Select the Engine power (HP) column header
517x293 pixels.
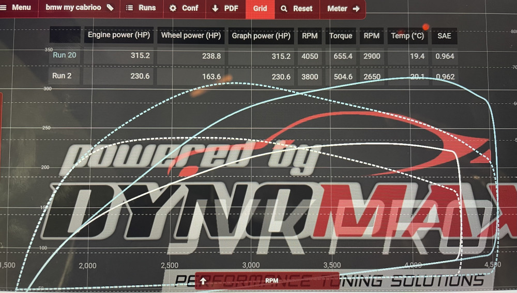(x=119, y=36)
